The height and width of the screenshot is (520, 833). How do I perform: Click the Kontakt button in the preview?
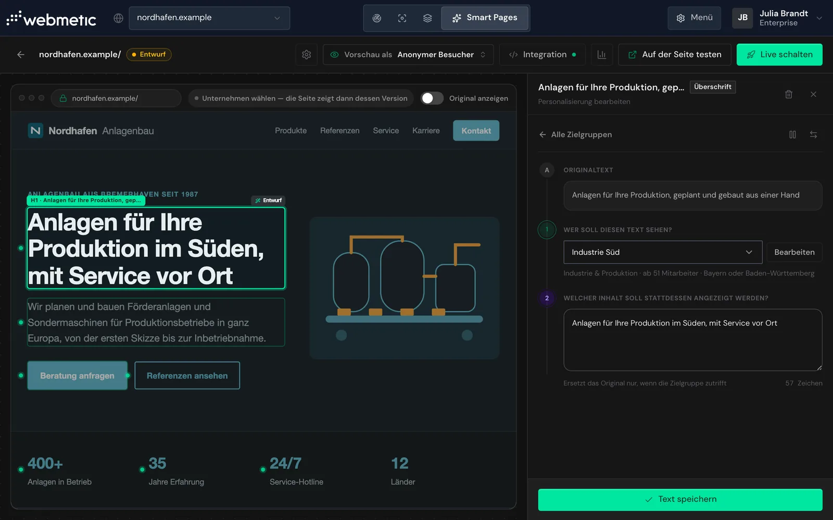coord(476,131)
